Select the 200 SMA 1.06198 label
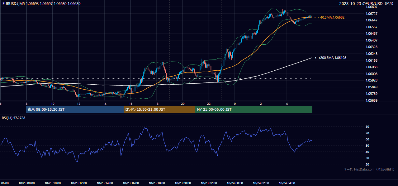 330,58
